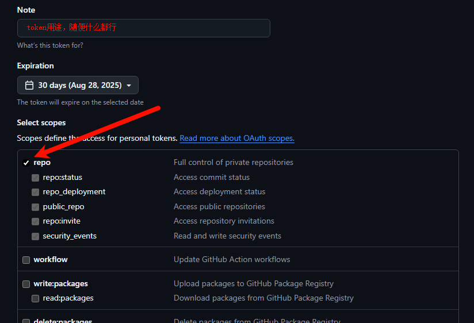This screenshot has height=323, width=474.
Task: Open the Expiration dropdown caret
Action: click(x=129, y=86)
